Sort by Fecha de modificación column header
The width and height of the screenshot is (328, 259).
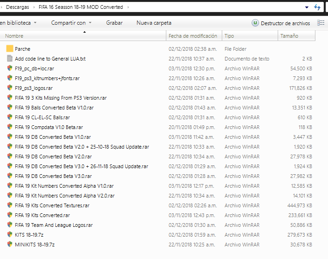click(x=194, y=36)
